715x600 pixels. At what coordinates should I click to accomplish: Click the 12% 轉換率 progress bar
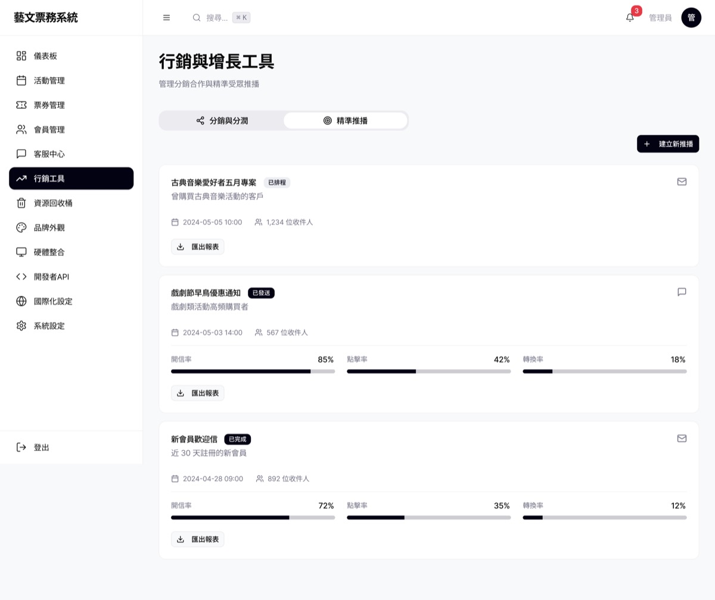(605, 517)
